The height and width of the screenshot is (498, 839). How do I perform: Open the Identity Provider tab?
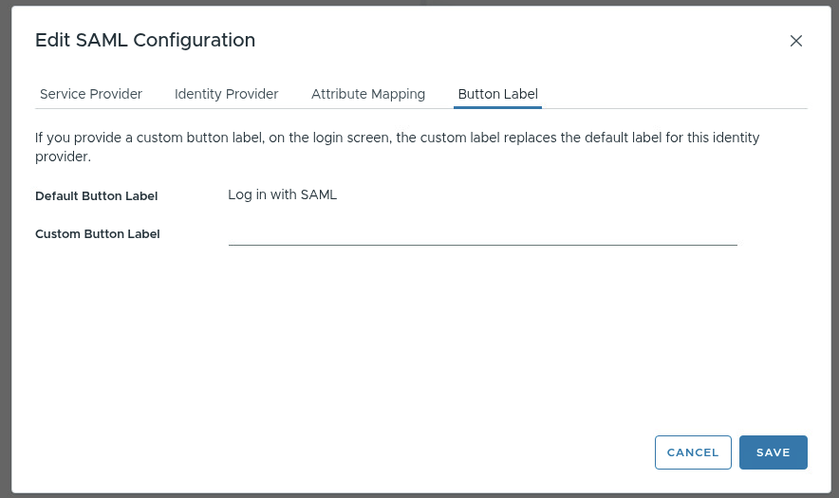(226, 94)
